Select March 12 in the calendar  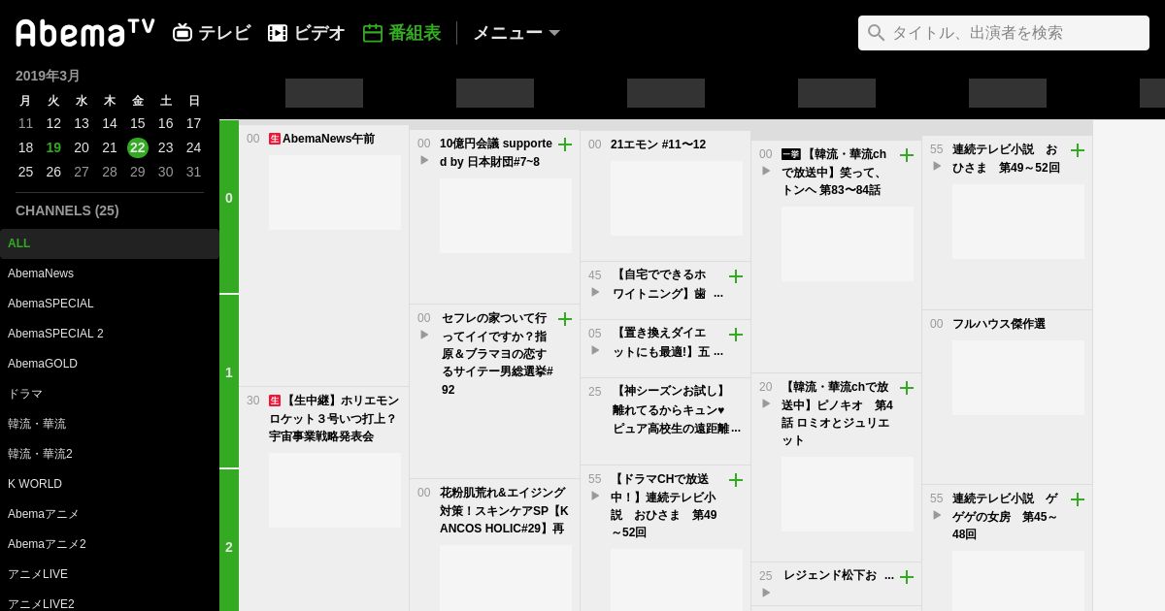[x=53, y=123]
